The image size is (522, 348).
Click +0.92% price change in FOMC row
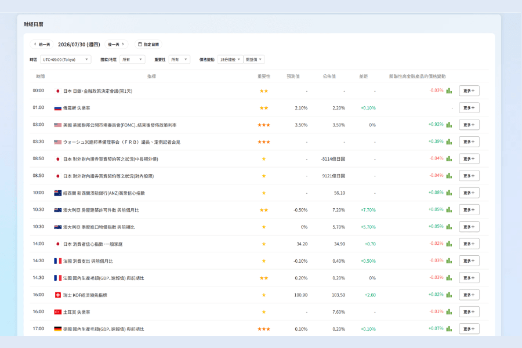tap(436, 124)
